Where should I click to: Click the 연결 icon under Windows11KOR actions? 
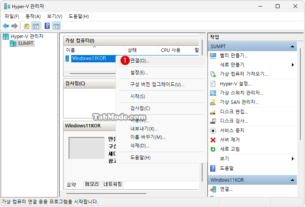213,189
